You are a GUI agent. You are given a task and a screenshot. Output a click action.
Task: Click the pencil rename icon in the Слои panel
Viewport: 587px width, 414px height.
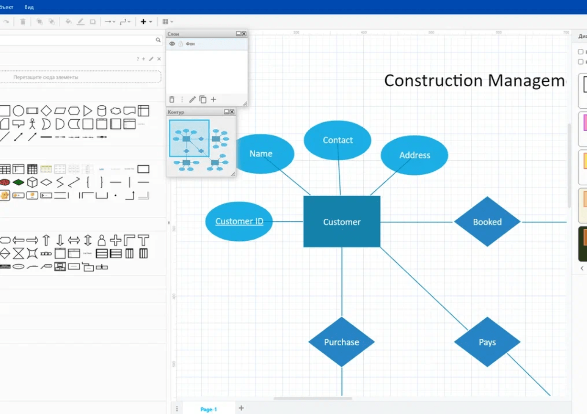coord(192,100)
